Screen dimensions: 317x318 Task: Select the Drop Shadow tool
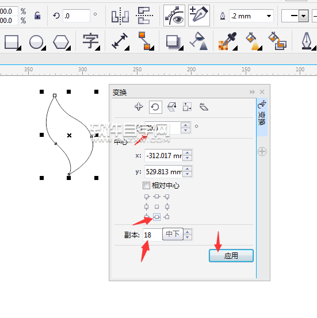pyautogui.click(x=174, y=42)
